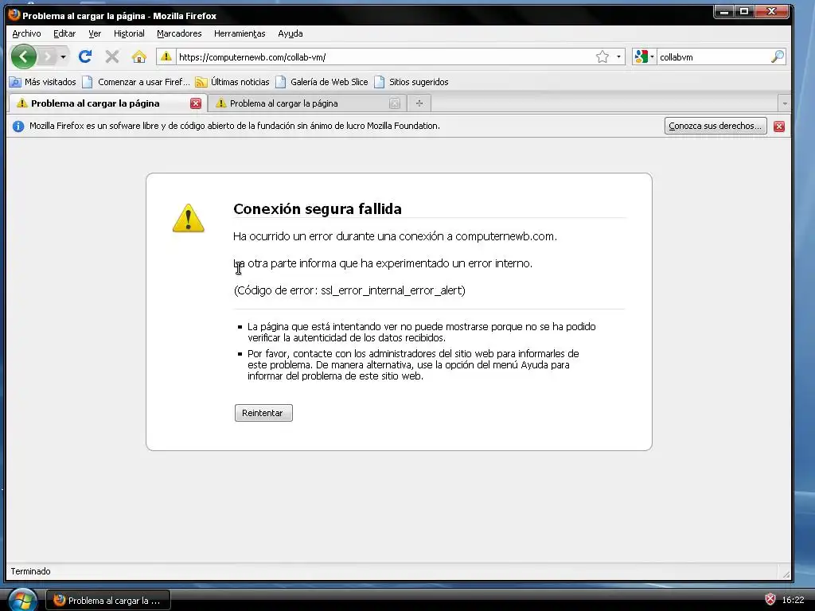This screenshot has width=815, height=611.
Task: Click the ssl_error_internal_error_alert error code text
Action: click(x=391, y=290)
